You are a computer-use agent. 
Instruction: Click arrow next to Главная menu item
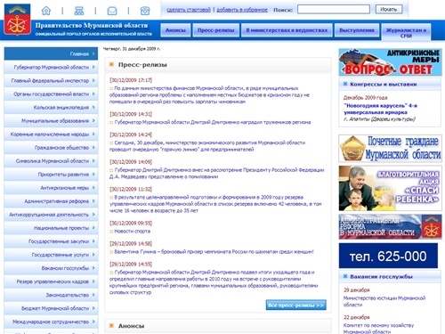click(x=93, y=53)
